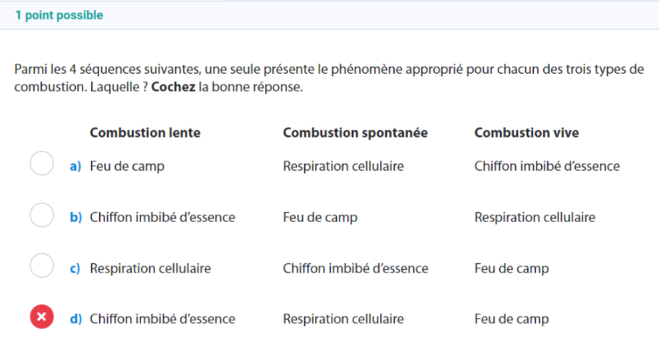Click the "Combustion vive" column header
Viewport: 659px width, 357px height.
[x=527, y=132]
